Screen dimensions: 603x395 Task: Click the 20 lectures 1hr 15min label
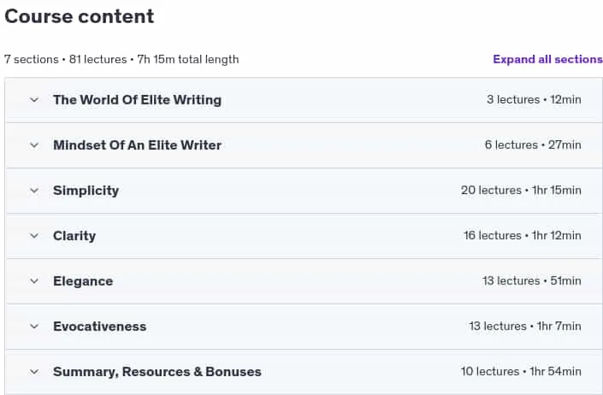(x=521, y=190)
